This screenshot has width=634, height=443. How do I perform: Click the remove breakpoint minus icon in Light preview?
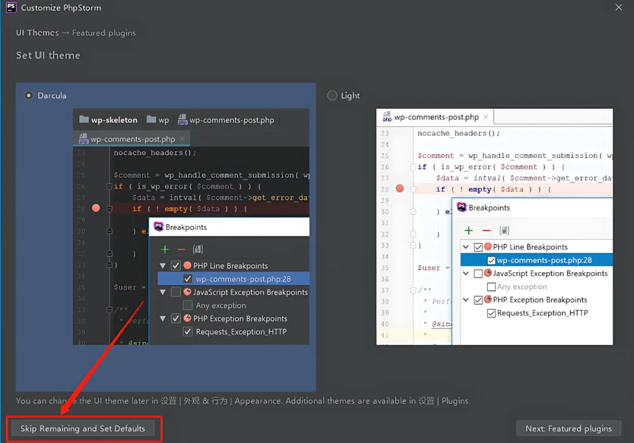point(487,231)
